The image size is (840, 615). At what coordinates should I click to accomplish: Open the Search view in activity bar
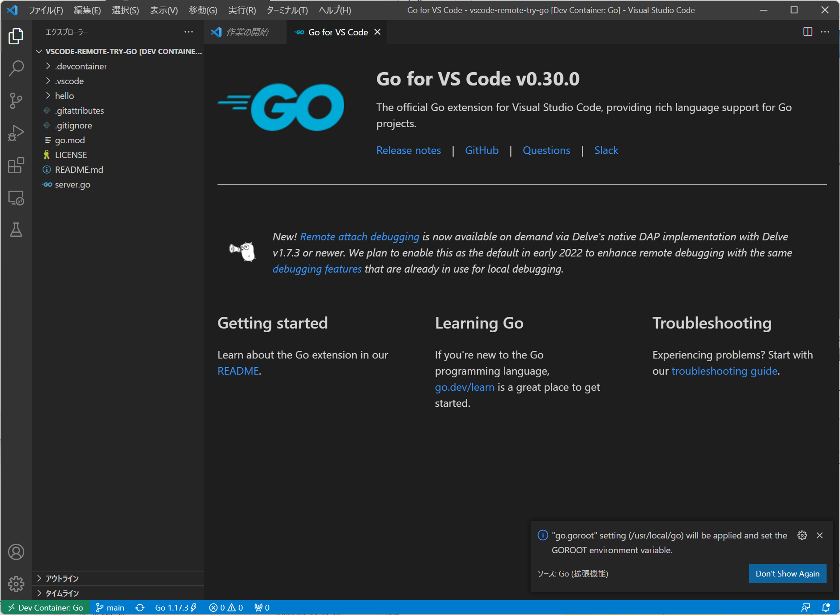click(x=16, y=68)
